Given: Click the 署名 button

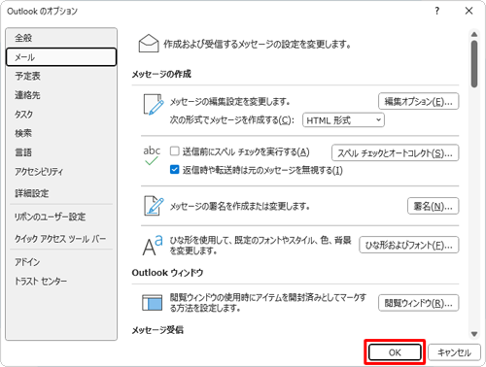Looking at the screenshot, I should (x=433, y=206).
